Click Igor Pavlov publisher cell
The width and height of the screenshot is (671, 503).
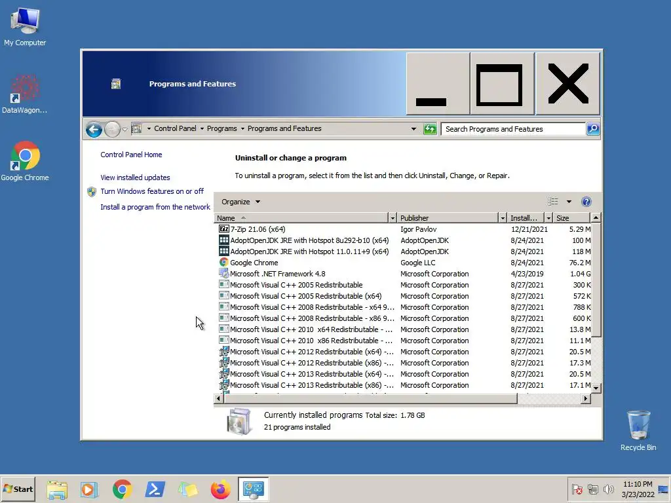pos(418,229)
